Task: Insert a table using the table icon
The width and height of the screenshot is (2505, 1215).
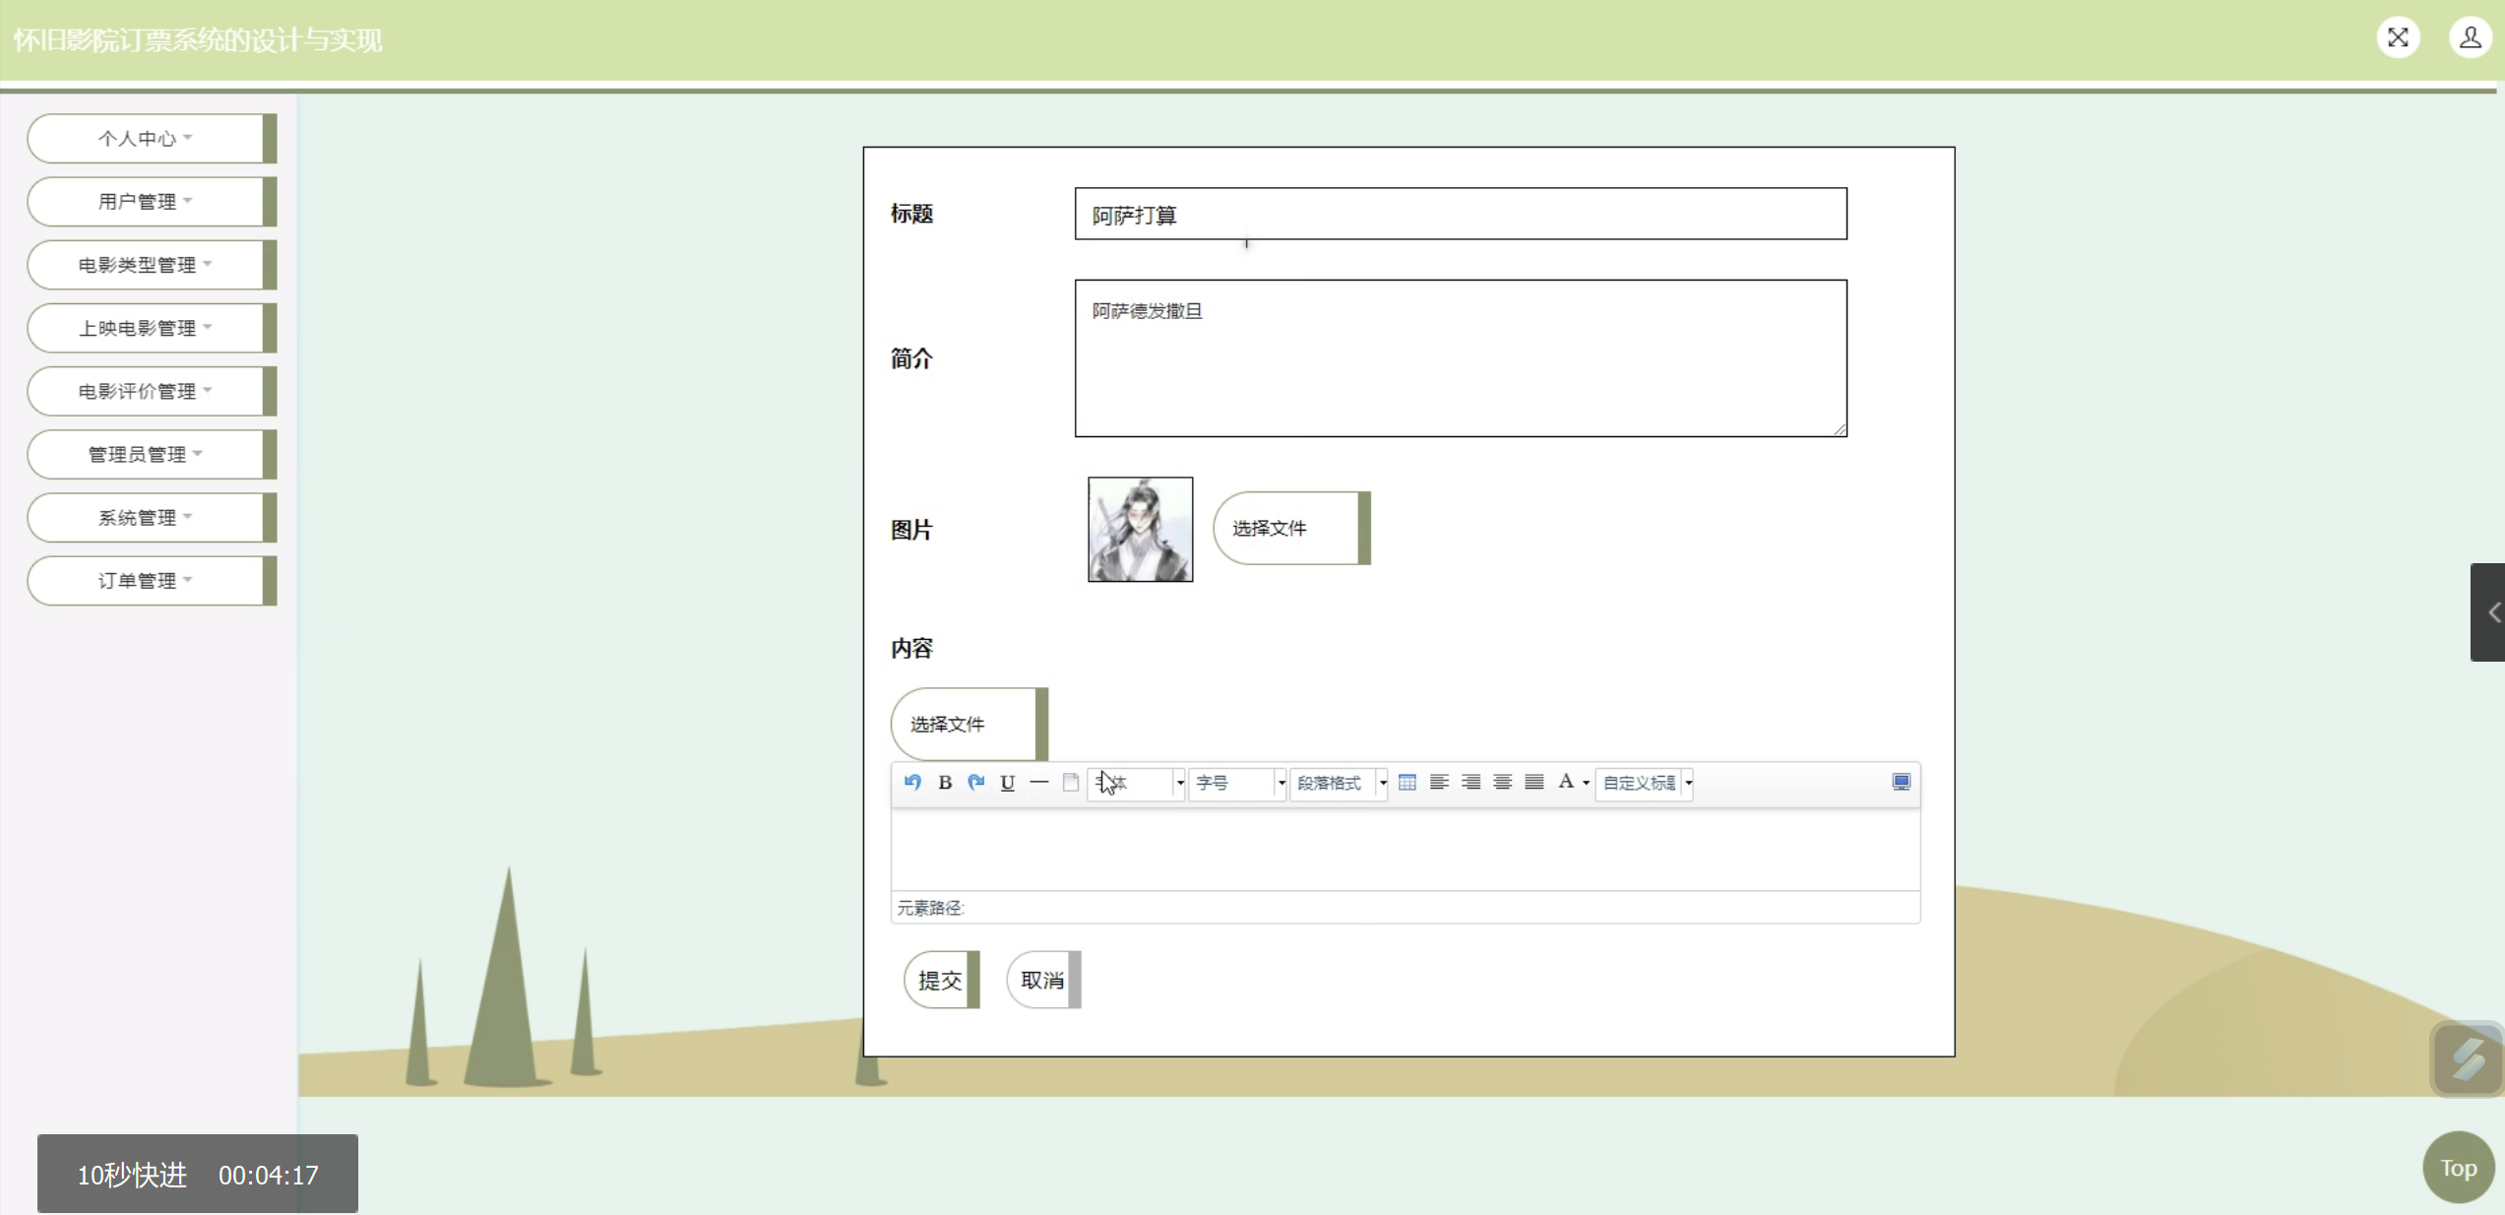Action: point(1408,783)
